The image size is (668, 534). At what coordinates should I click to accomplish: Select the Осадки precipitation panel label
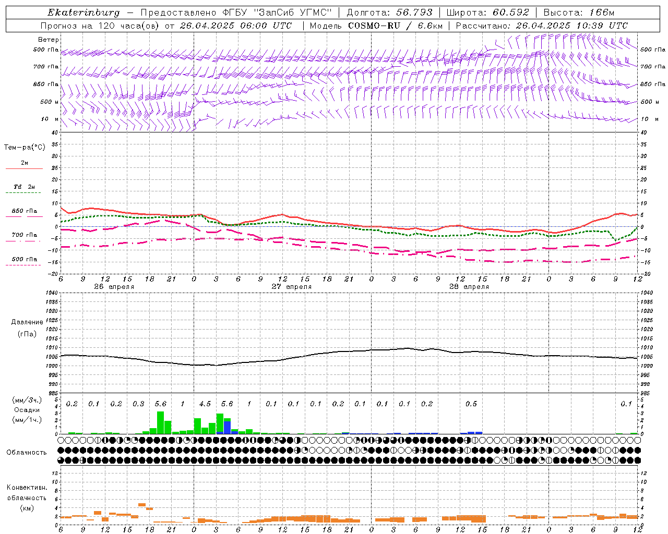(x=27, y=410)
